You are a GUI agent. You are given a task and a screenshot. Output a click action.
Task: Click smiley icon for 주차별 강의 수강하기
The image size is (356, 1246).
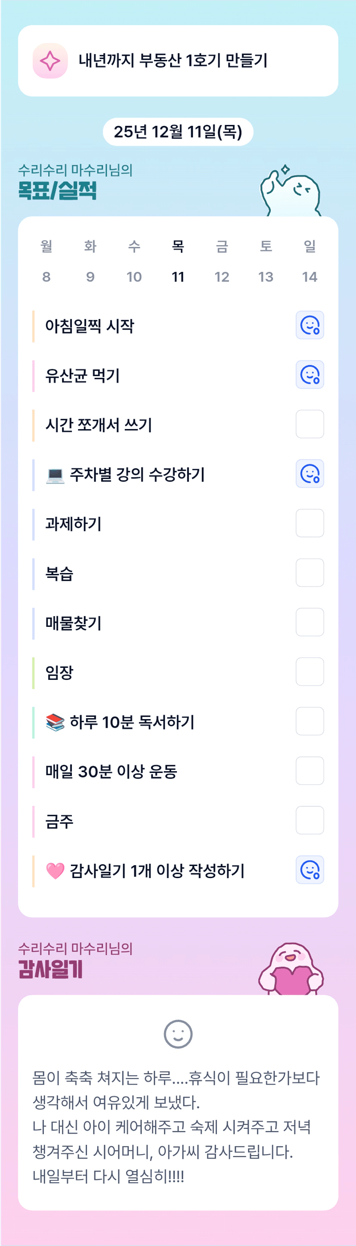(x=310, y=473)
